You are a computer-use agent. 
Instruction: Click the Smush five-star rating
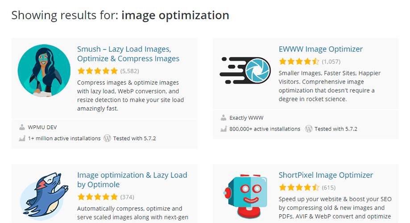tap(97, 71)
